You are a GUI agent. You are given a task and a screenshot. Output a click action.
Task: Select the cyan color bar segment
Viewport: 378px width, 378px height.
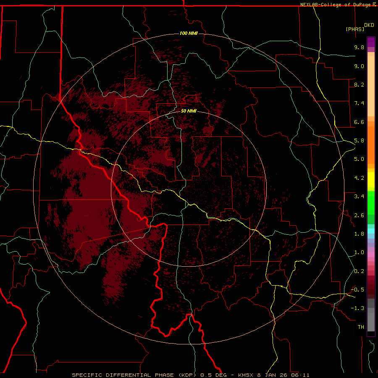pyautogui.click(x=371, y=231)
